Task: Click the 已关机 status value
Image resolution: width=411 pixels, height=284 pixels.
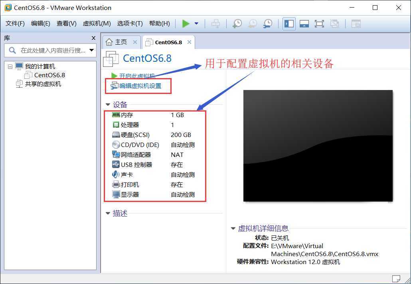Action: tap(280, 238)
